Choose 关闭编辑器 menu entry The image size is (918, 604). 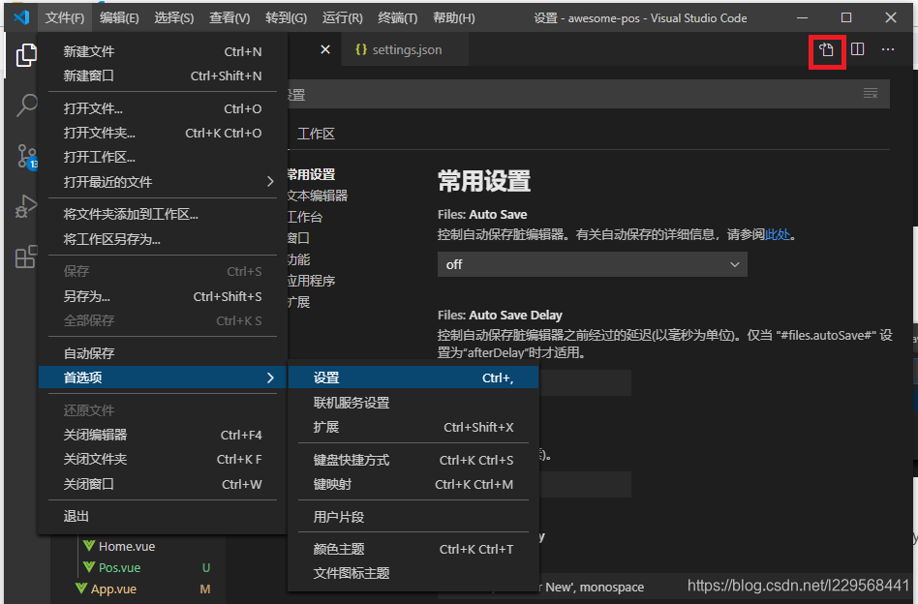click(x=163, y=435)
